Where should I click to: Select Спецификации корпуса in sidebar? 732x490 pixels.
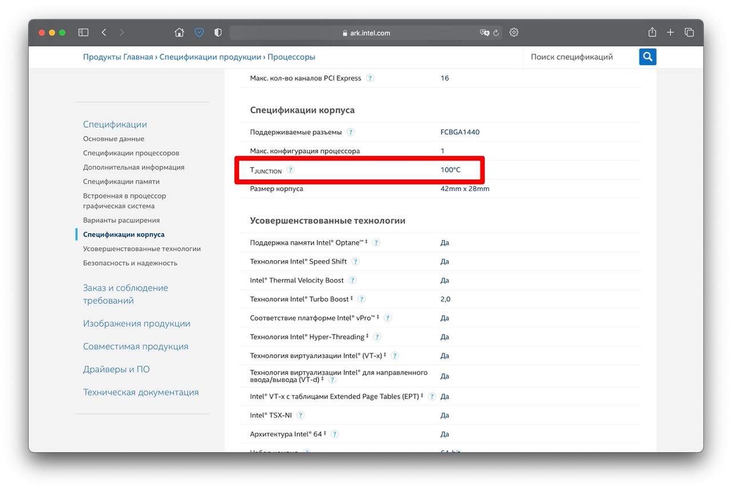point(124,234)
